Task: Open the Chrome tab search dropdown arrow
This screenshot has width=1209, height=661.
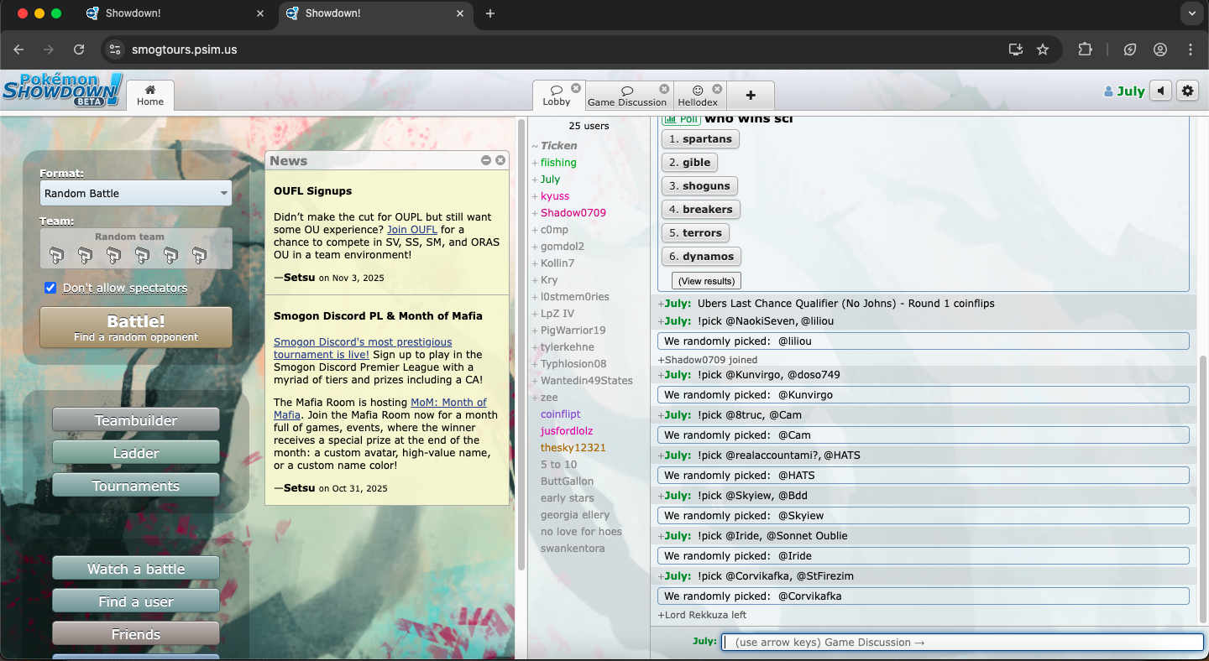Action: 1191,13
